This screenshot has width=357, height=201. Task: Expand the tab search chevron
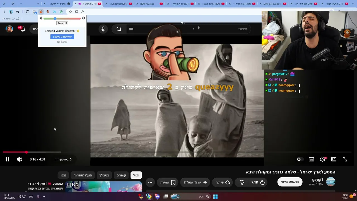pos(353,4)
